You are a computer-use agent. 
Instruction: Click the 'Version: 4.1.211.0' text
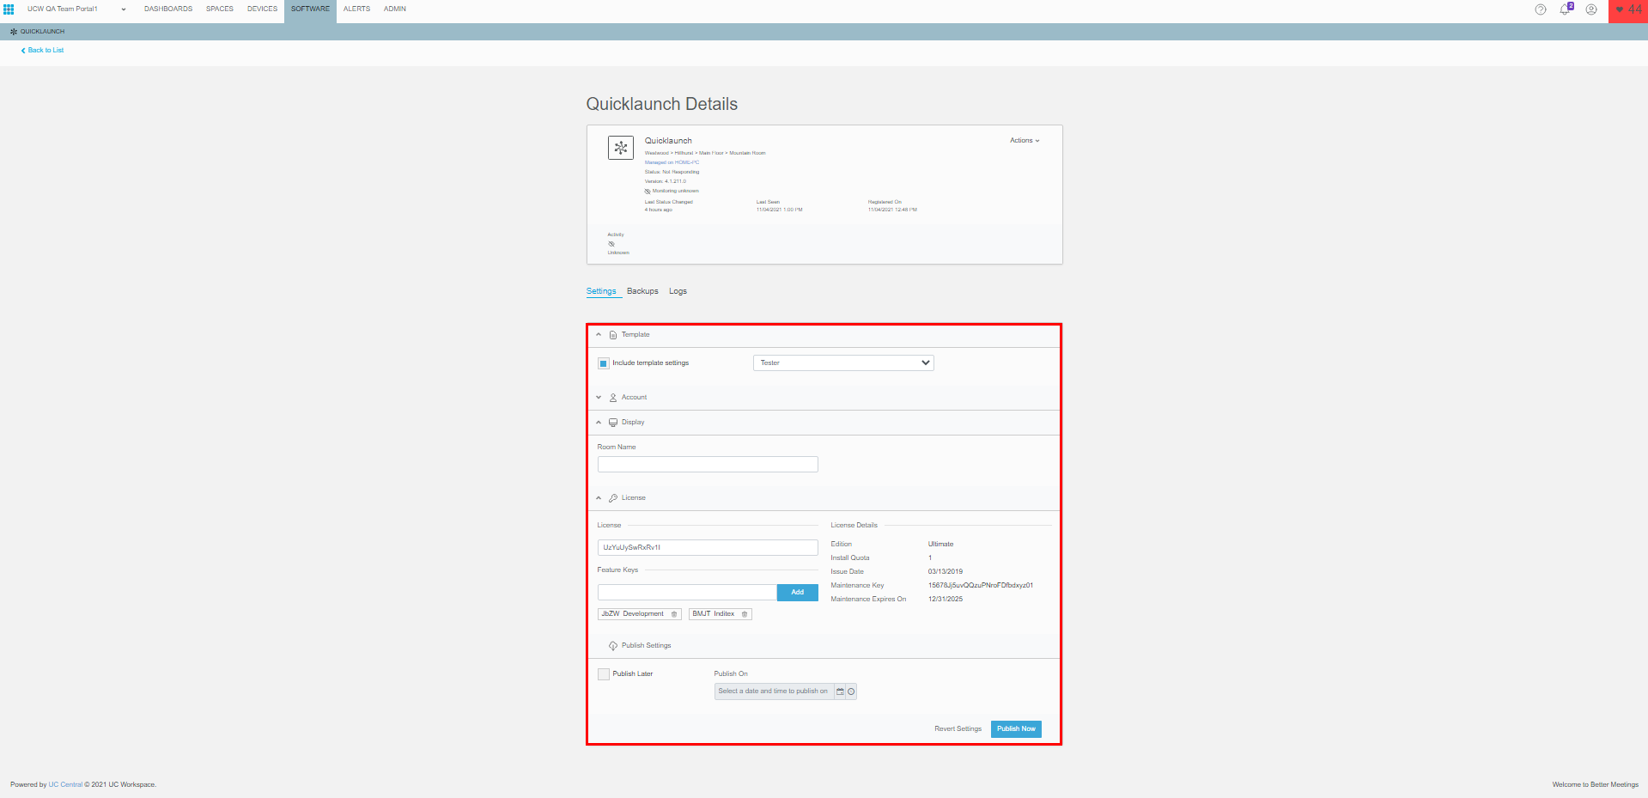coord(666,181)
